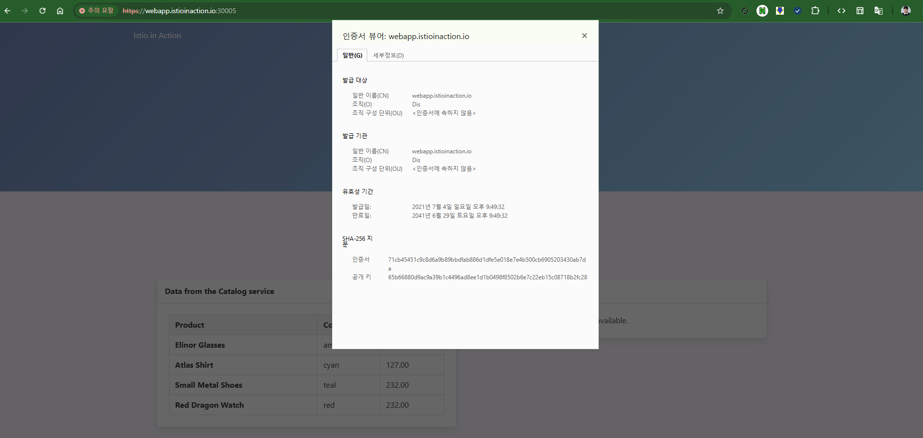Open the blue checkmark extension icon

pos(797,11)
